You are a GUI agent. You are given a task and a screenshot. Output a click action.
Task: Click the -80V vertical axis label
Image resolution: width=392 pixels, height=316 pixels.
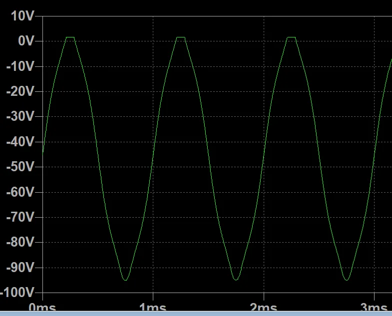coord(21,242)
